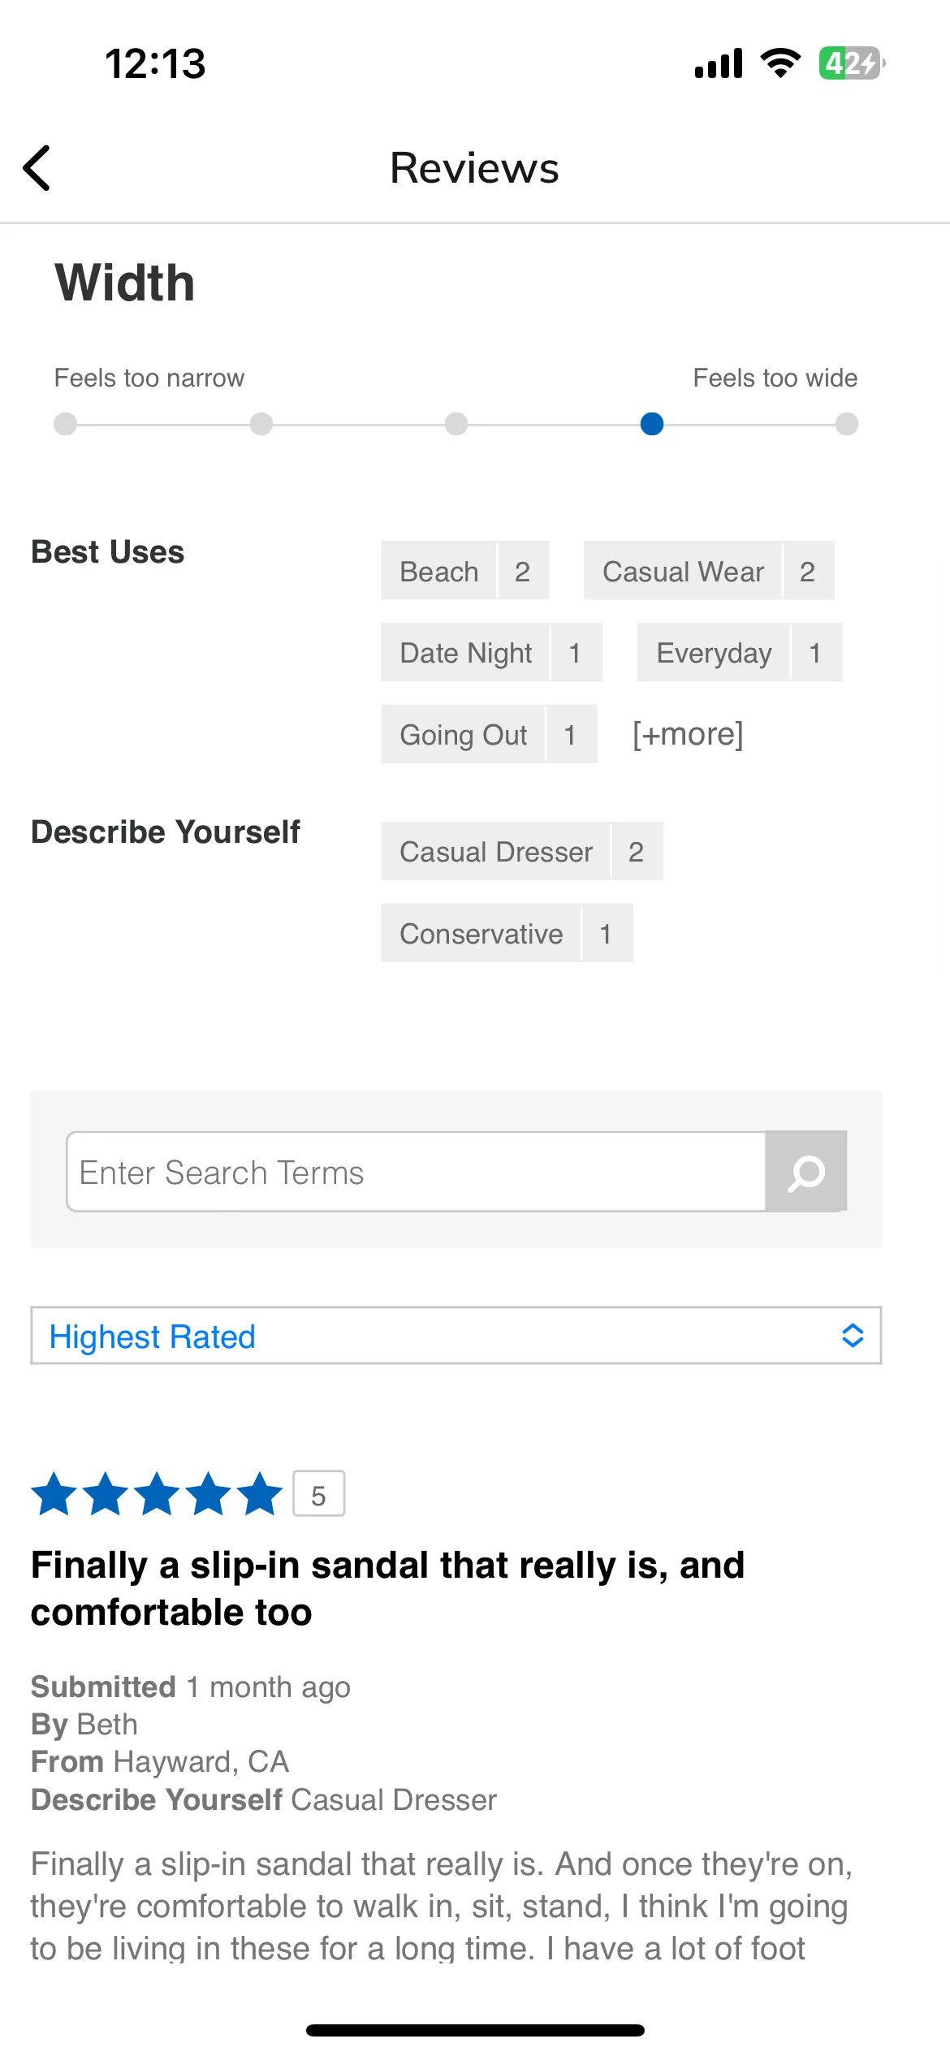Tap the battery status icon
Viewport: 950px width, 2056px height.
point(851,63)
